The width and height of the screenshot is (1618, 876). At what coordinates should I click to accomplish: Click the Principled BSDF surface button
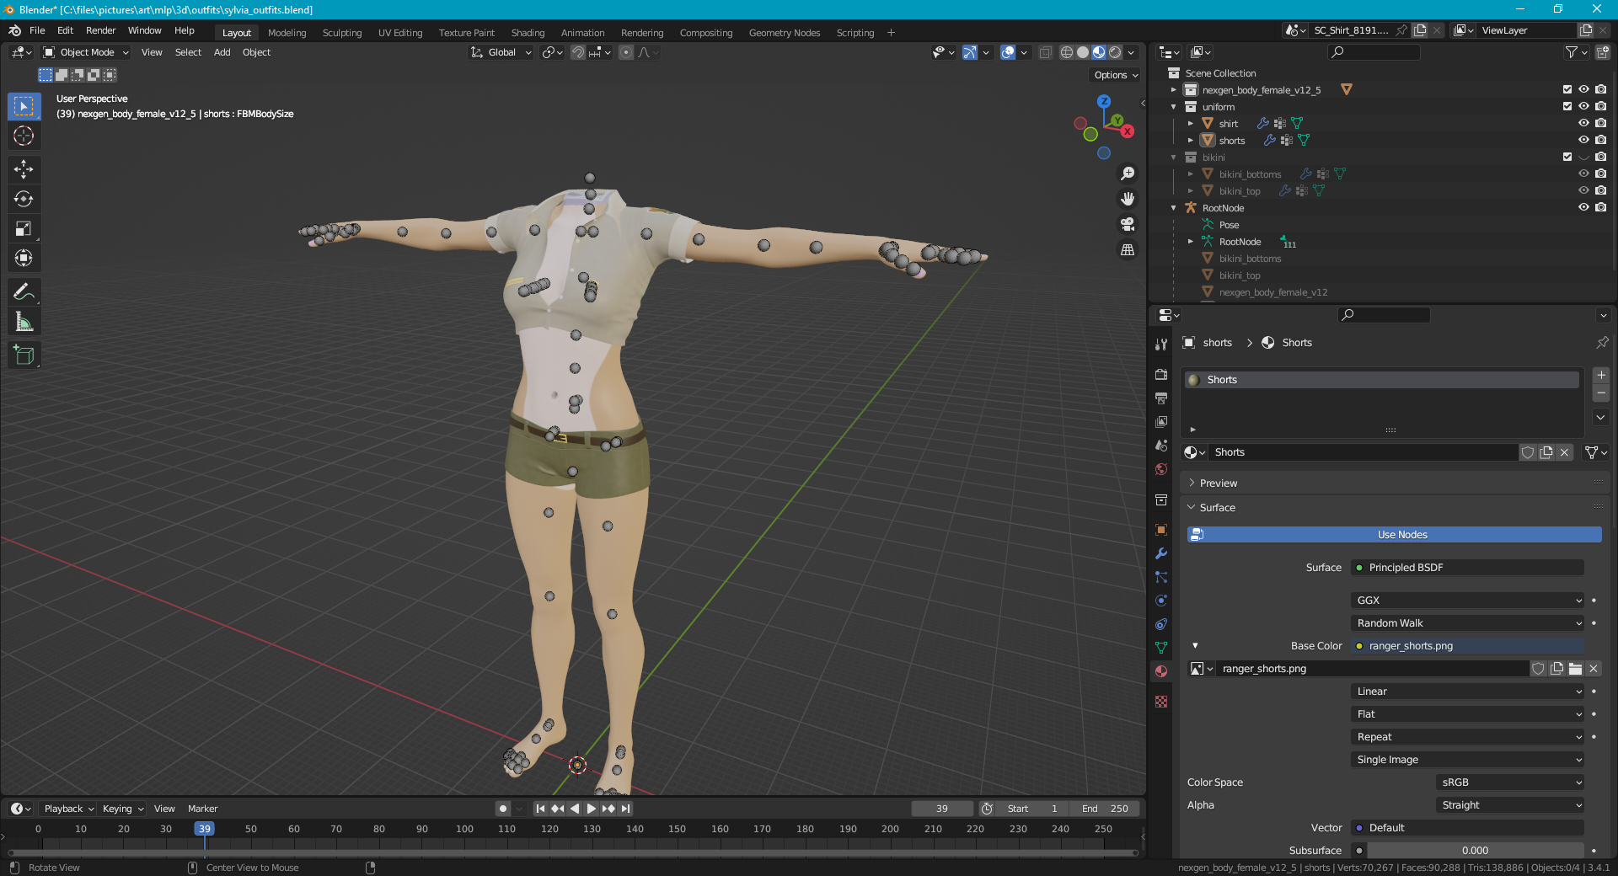pos(1468,568)
